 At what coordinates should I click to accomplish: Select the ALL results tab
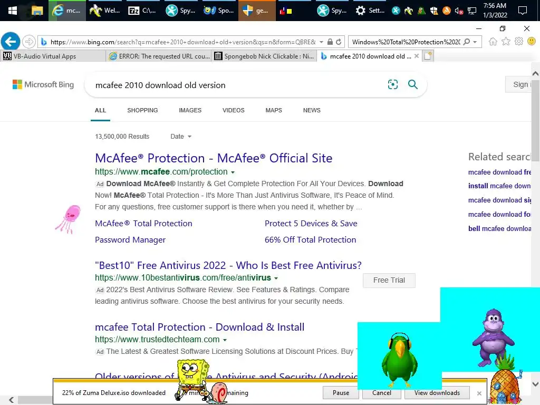point(100,110)
